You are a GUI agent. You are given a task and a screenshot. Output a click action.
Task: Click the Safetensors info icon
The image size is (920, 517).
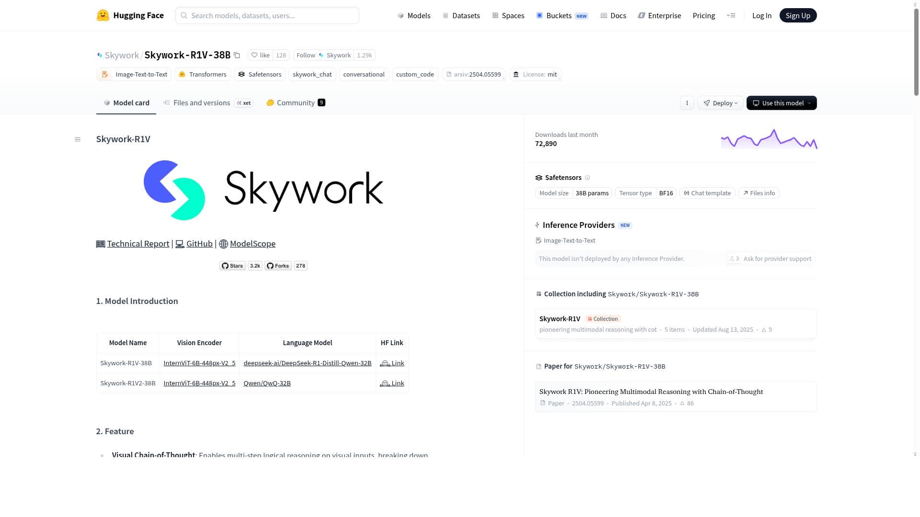click(x=587, y=178)
